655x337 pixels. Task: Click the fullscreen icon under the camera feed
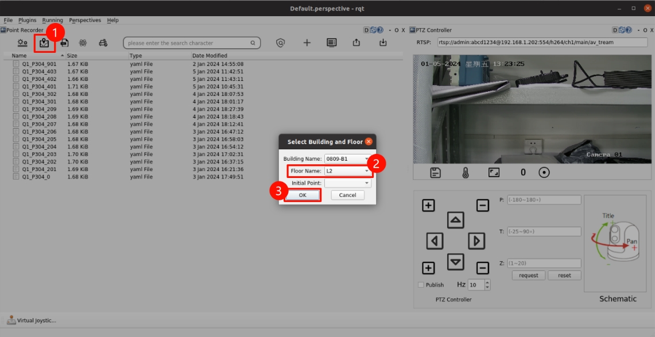(x=494, y=172)
